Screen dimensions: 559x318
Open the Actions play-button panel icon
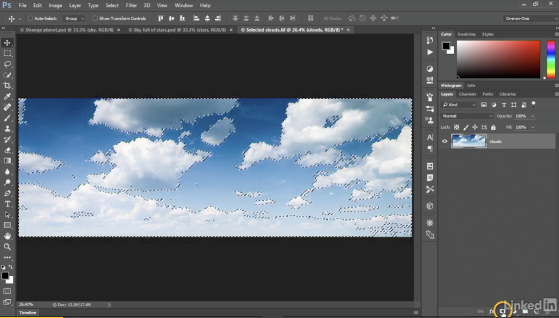click(430, 52)
